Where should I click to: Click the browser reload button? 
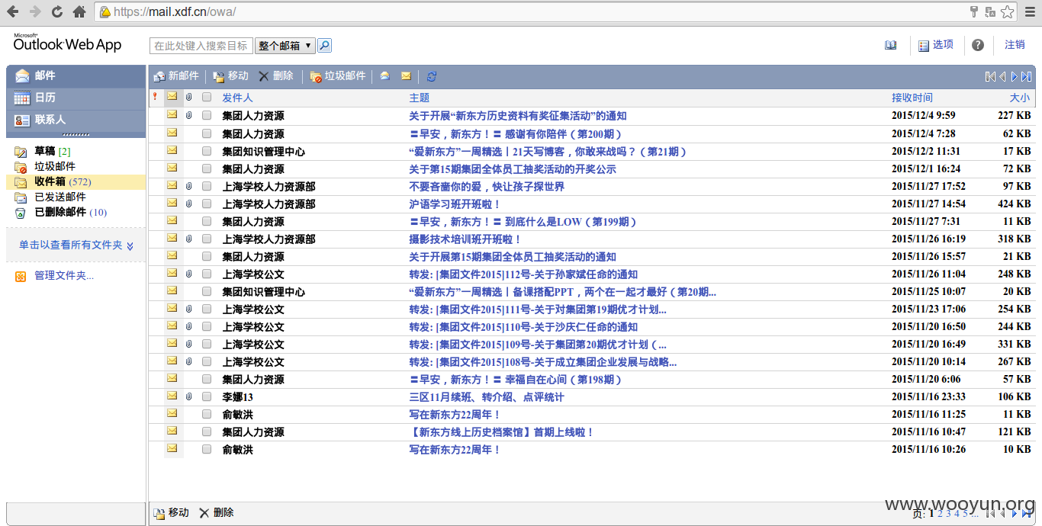(x=57, y=11)
